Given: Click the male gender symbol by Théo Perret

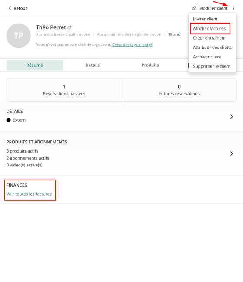Looking at the screenshot, I should pyautogui.click(x=70, y=27).
